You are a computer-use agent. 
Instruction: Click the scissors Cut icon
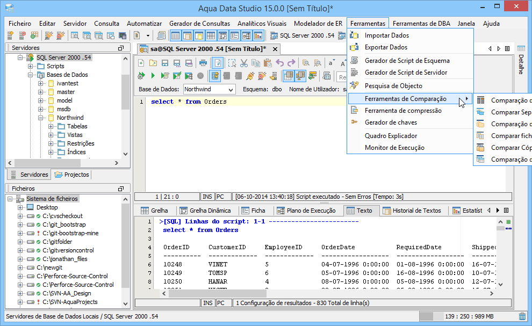click(x=243, y=63)
